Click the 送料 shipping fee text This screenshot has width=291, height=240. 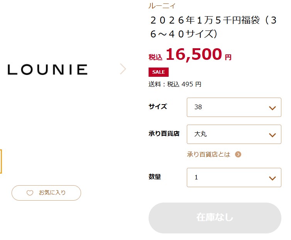tap(175, 84)
